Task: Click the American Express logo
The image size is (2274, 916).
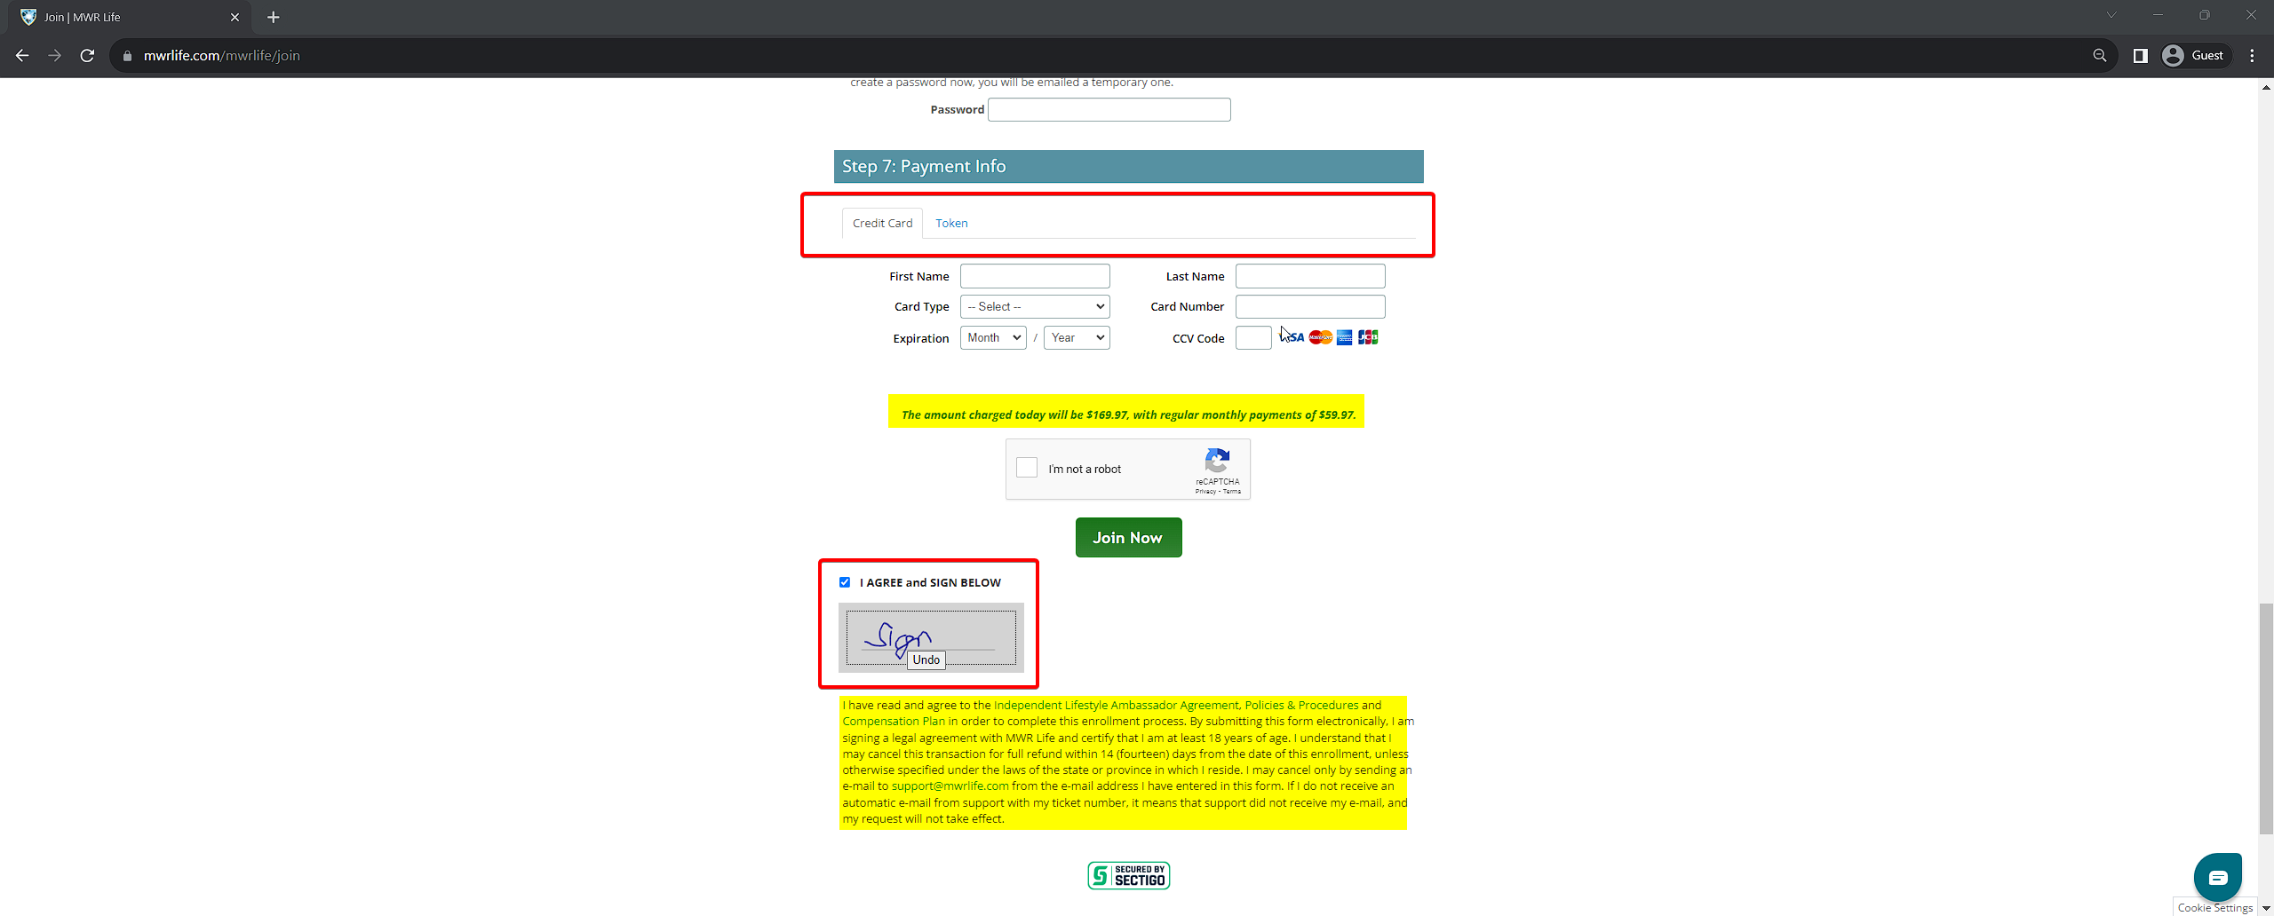Action: [x=1345, y=337]
